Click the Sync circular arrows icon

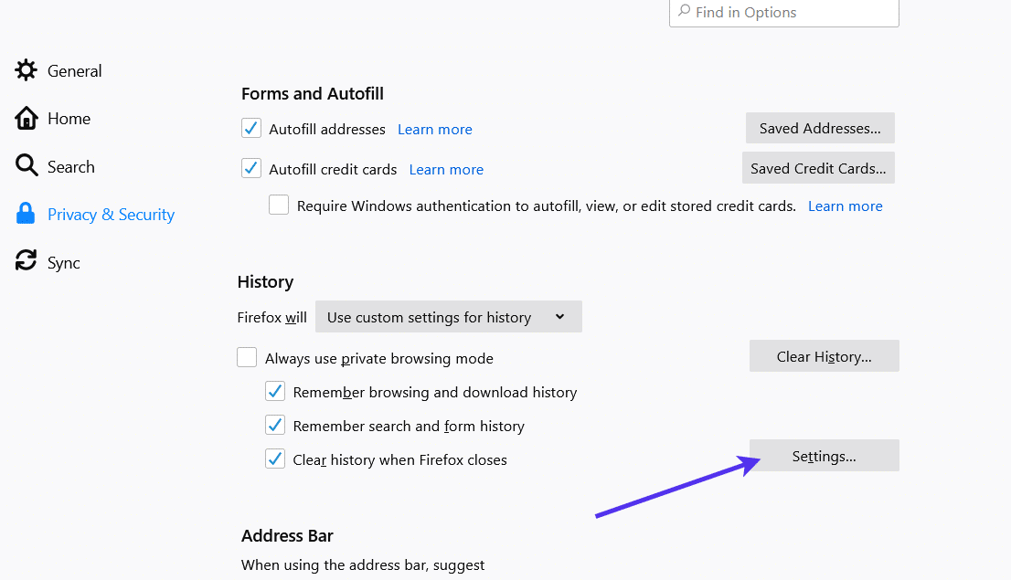tap(26, 261)
